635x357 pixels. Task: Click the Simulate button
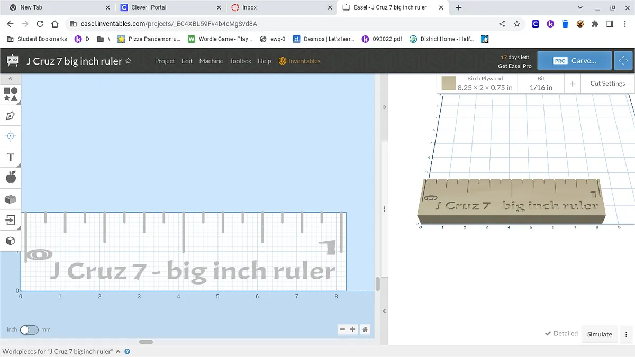coord(600,334)
